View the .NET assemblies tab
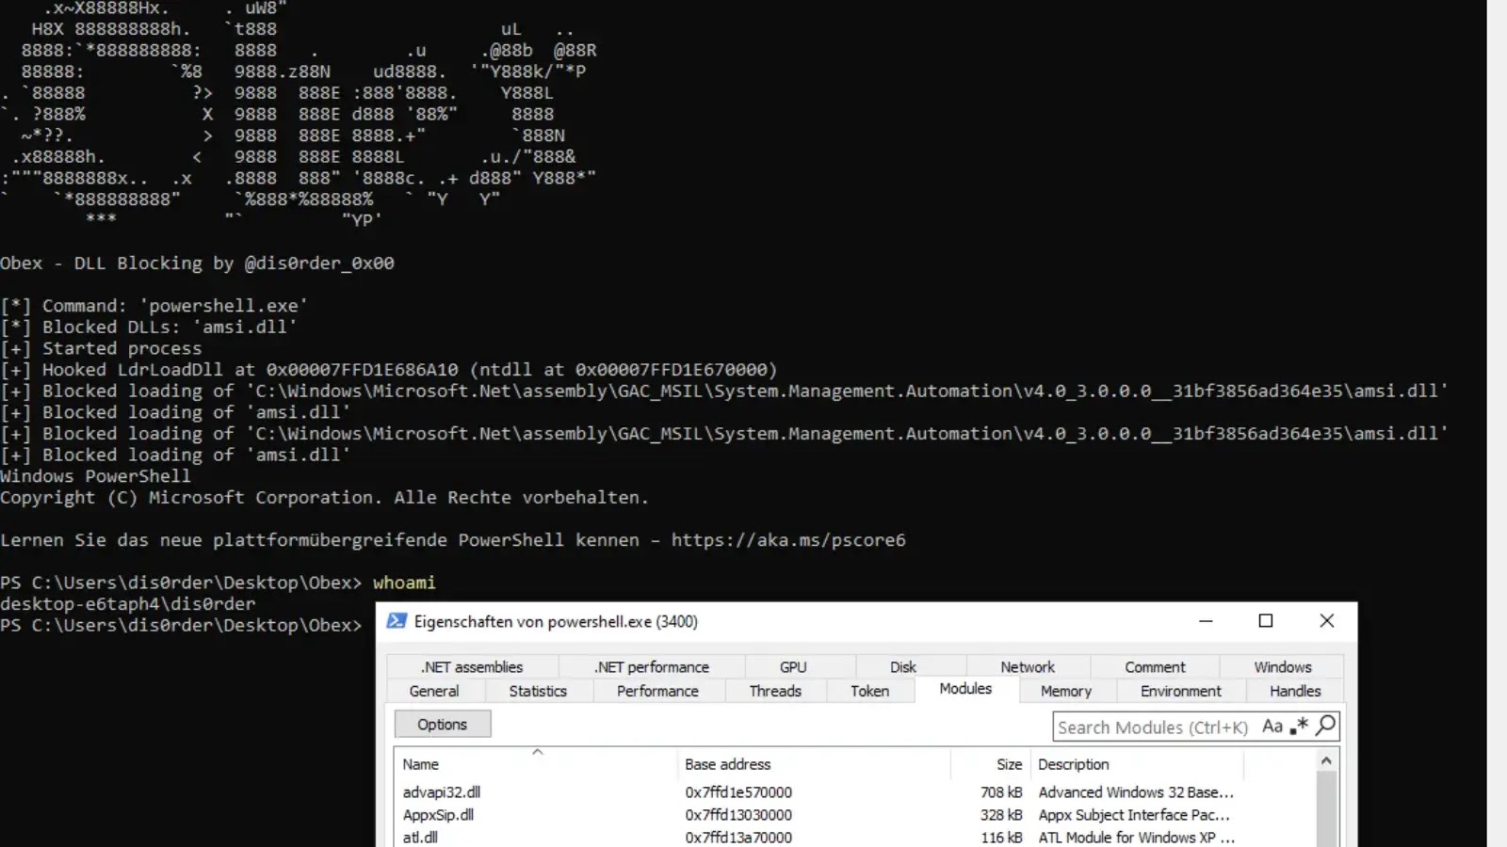The image size is (1507, 847). click(471, 666)
